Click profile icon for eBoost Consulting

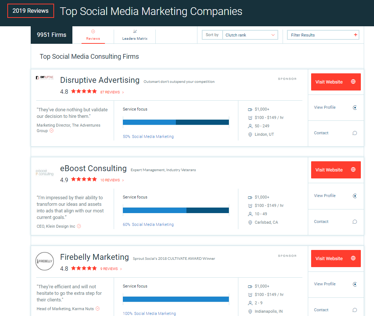355,196
